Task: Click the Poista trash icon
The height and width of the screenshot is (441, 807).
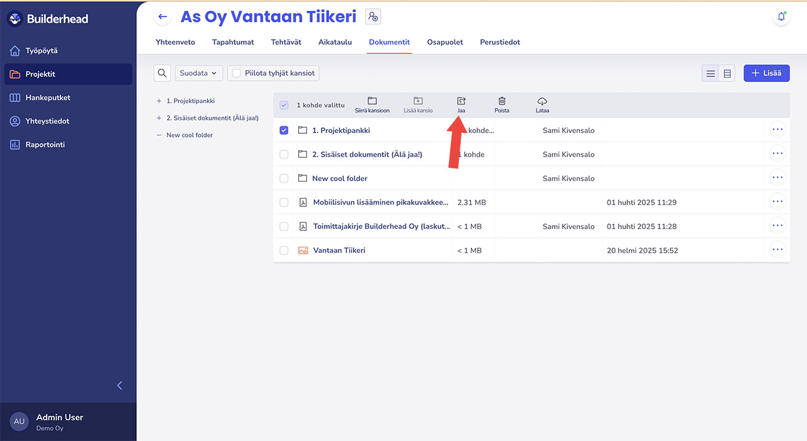Action: (x=502, y=102)
